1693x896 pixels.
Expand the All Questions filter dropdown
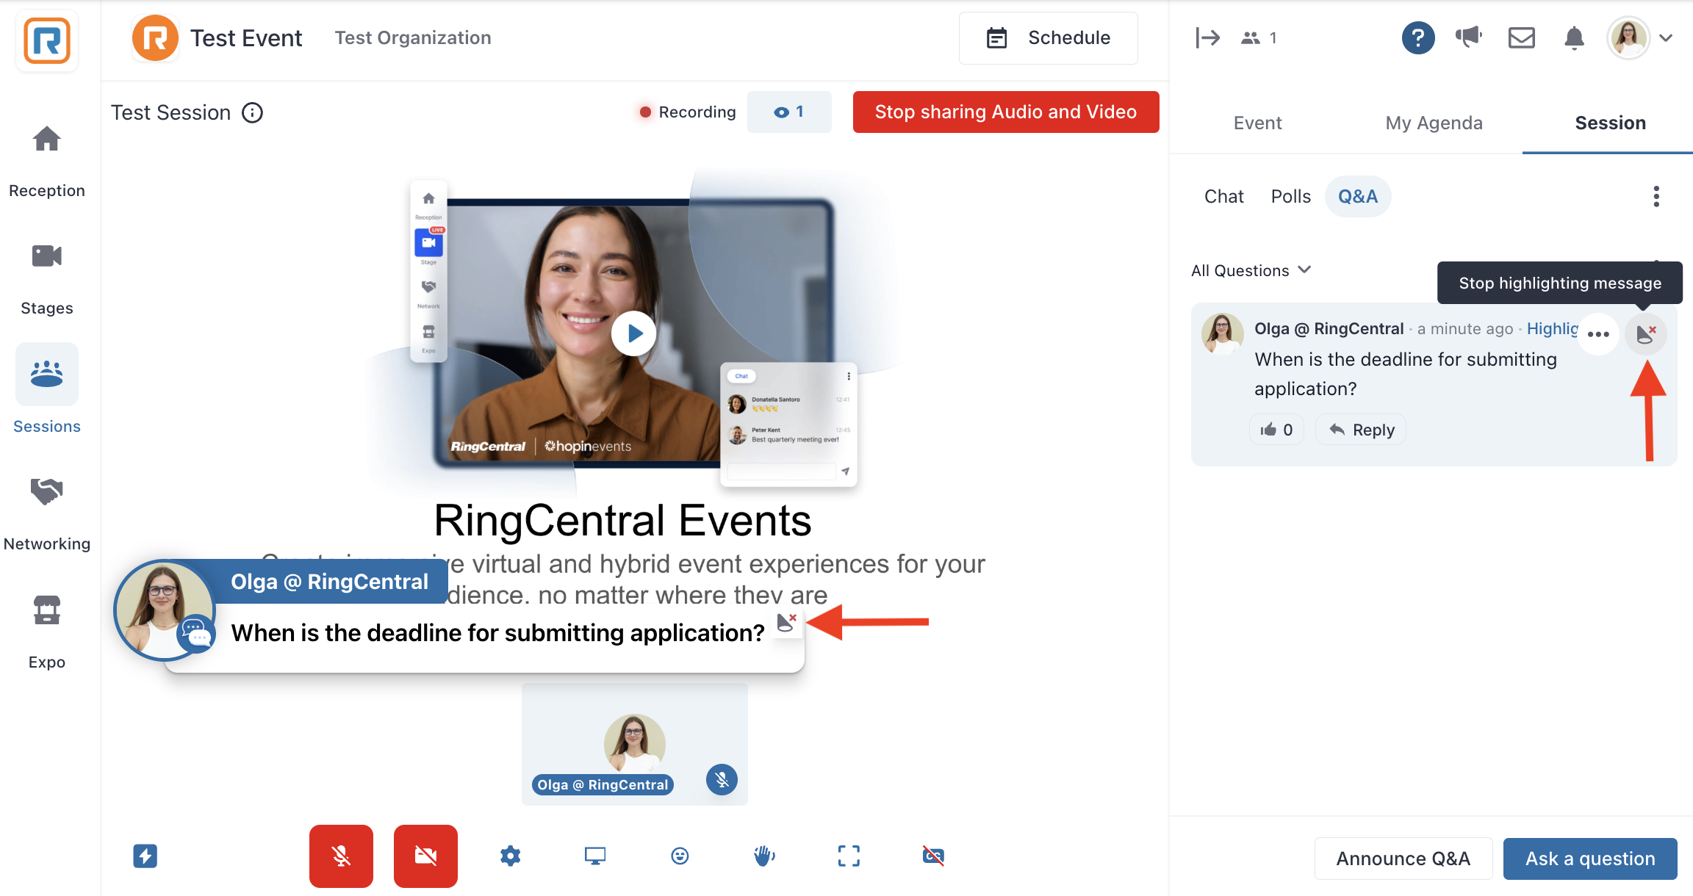coord(1251,270)
